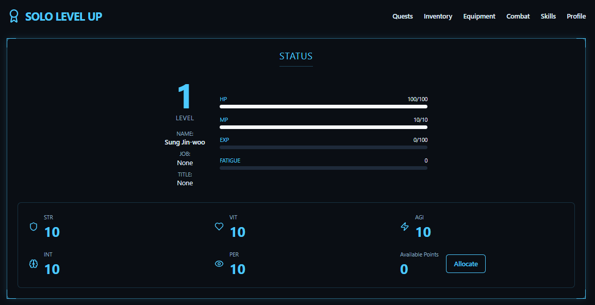This screenshot has width=595, height=305.
Task: Open the Equipment menu item
Action: click(479, 16)
